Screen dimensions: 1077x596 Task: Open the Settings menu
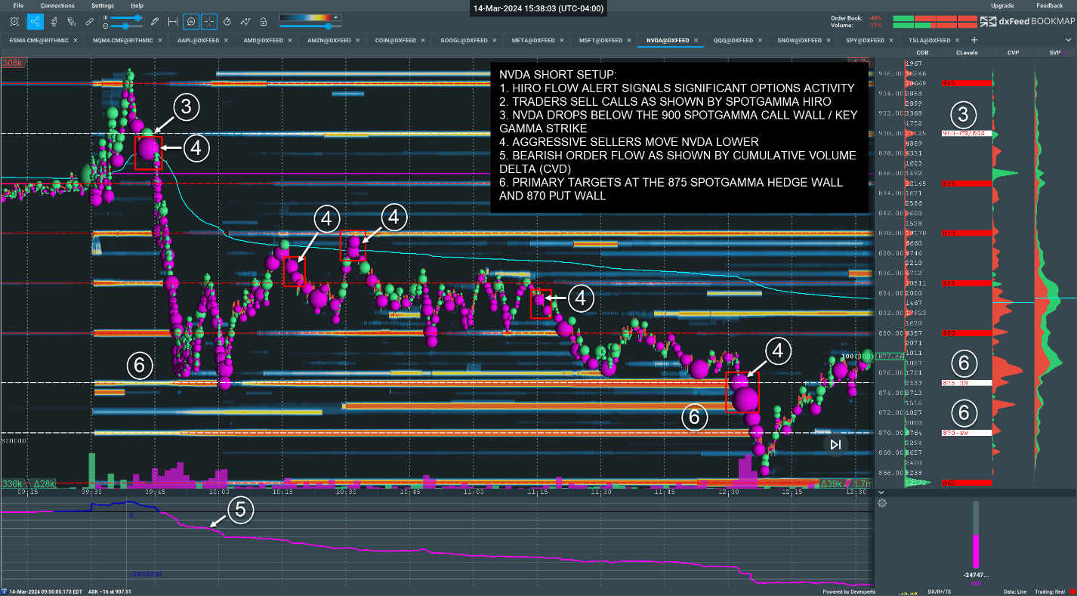pos(103,5)
